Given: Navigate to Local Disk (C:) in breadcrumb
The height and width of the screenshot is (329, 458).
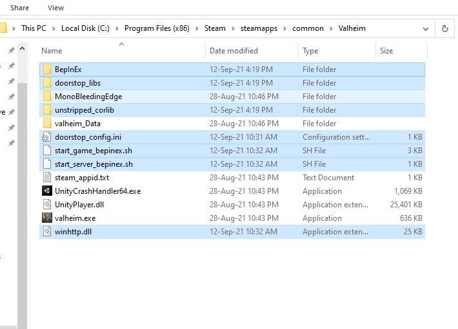Looking at the screenshot, I should 85,28.
